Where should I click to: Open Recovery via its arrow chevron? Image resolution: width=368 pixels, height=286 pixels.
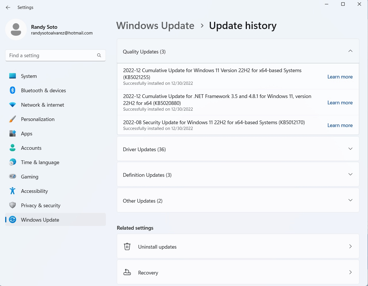coord(350,272)
